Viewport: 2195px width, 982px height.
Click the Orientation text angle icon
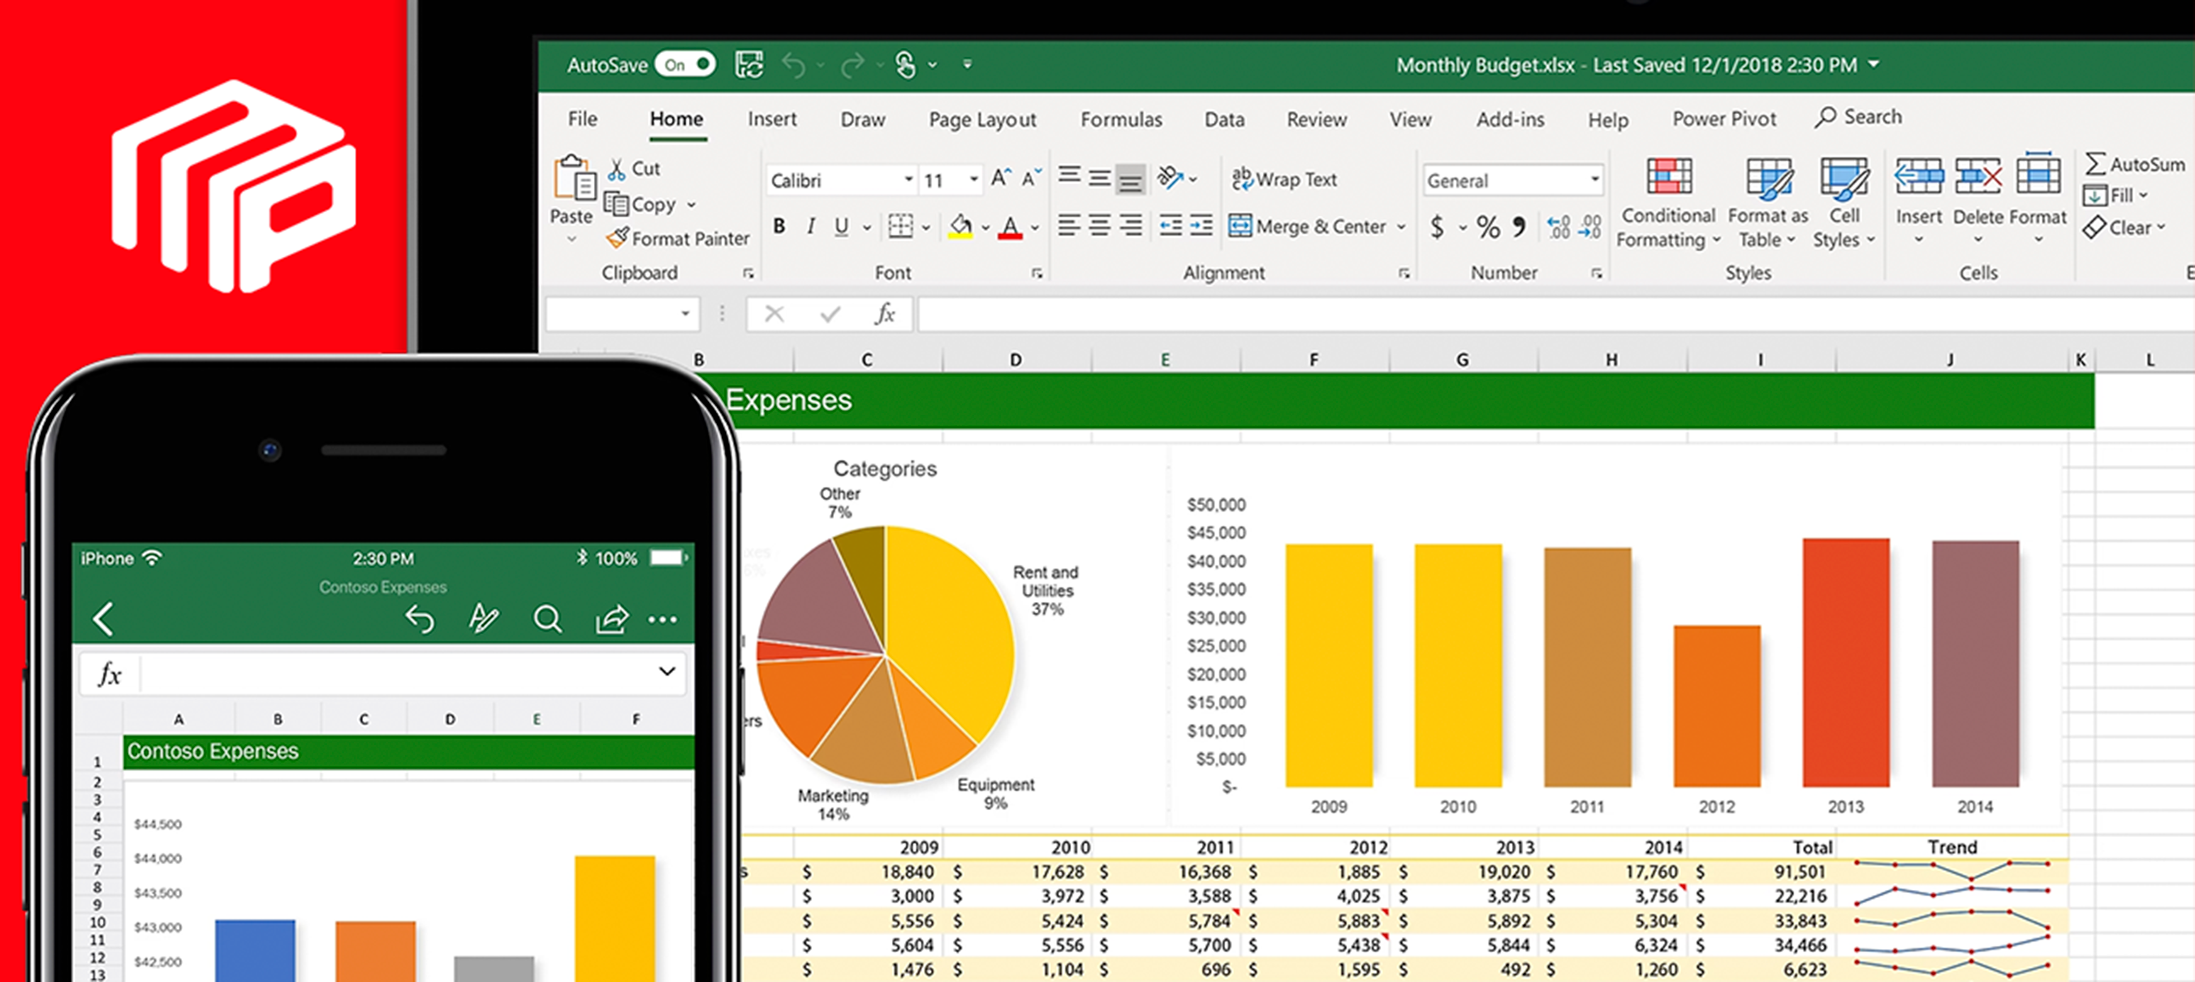[x=1172, y=177]
